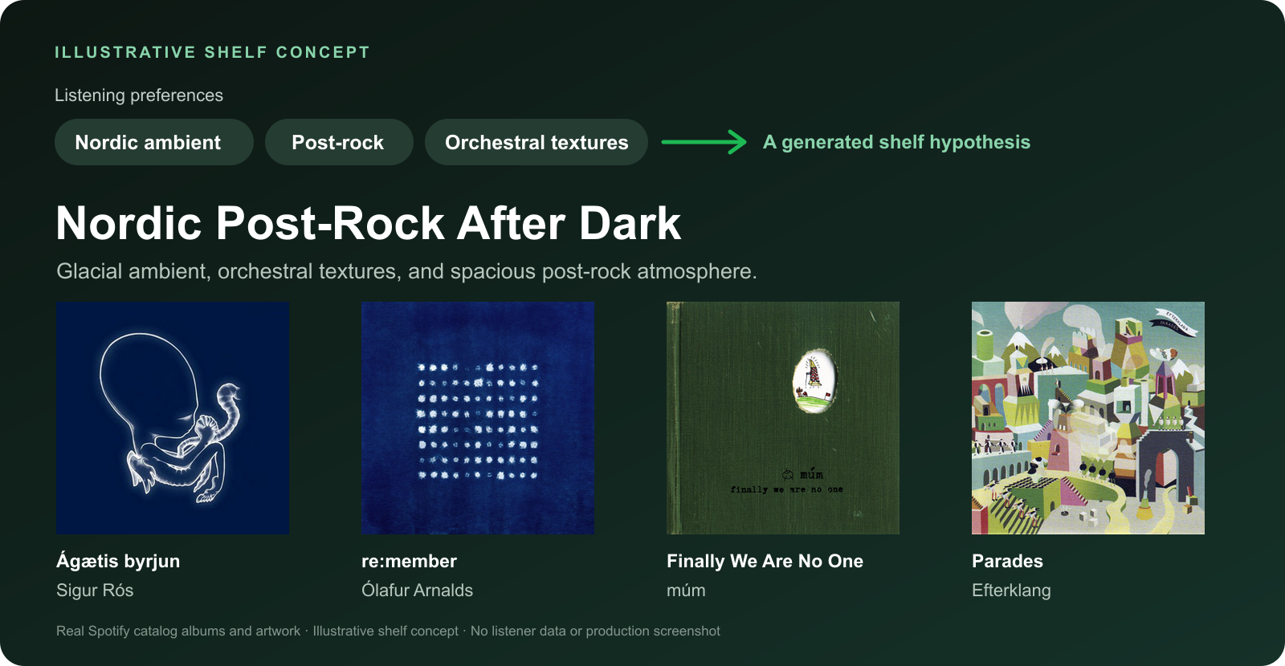The height and width of the screenshot is (666, 1285).
Task: Visit the Sigur Rós artist name
Action: (95, 590)
